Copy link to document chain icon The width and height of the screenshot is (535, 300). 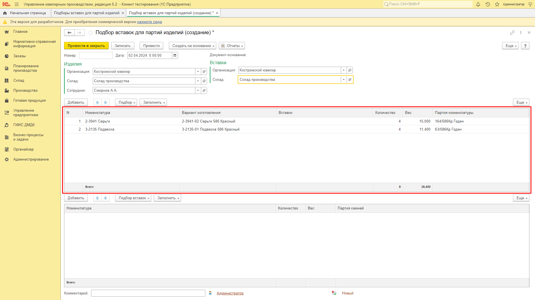512,32
